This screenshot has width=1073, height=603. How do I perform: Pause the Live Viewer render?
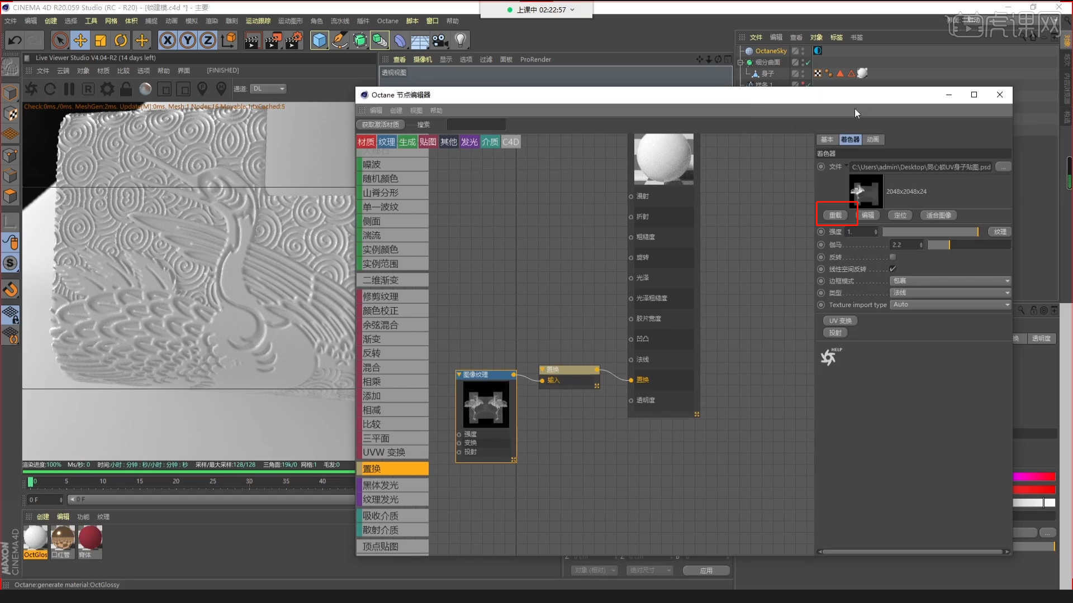69,89
